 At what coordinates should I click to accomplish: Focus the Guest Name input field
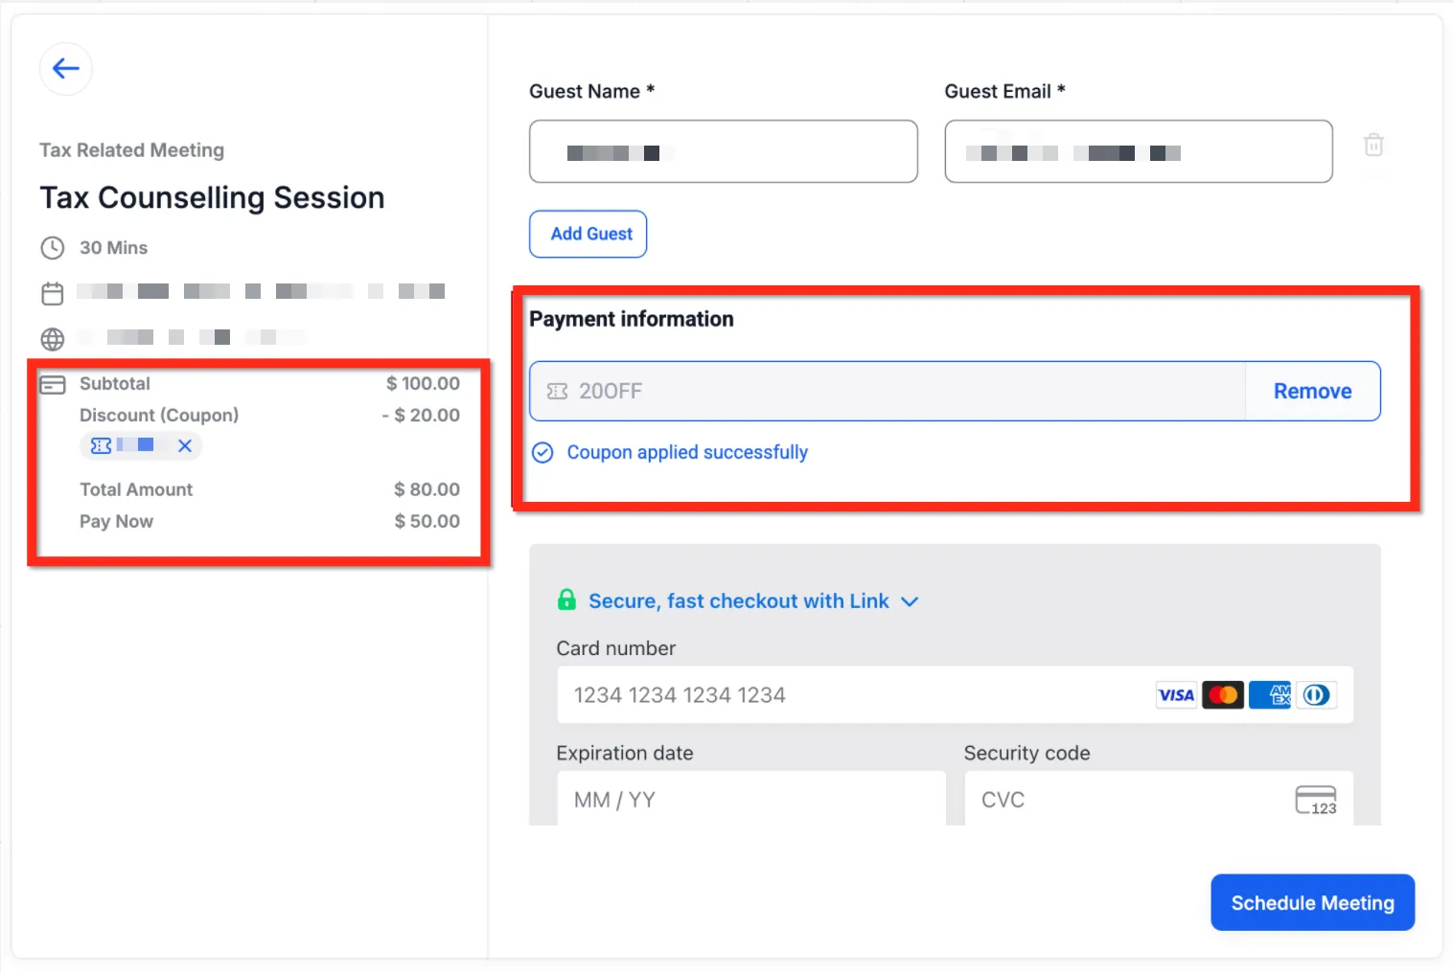coord(724,151)
